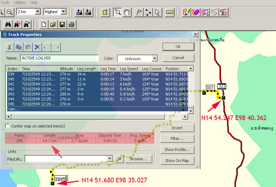The height and width of the screenshot is (187, 276).
Task: Open the Utilities menu
Action: [x=19, y=2]
